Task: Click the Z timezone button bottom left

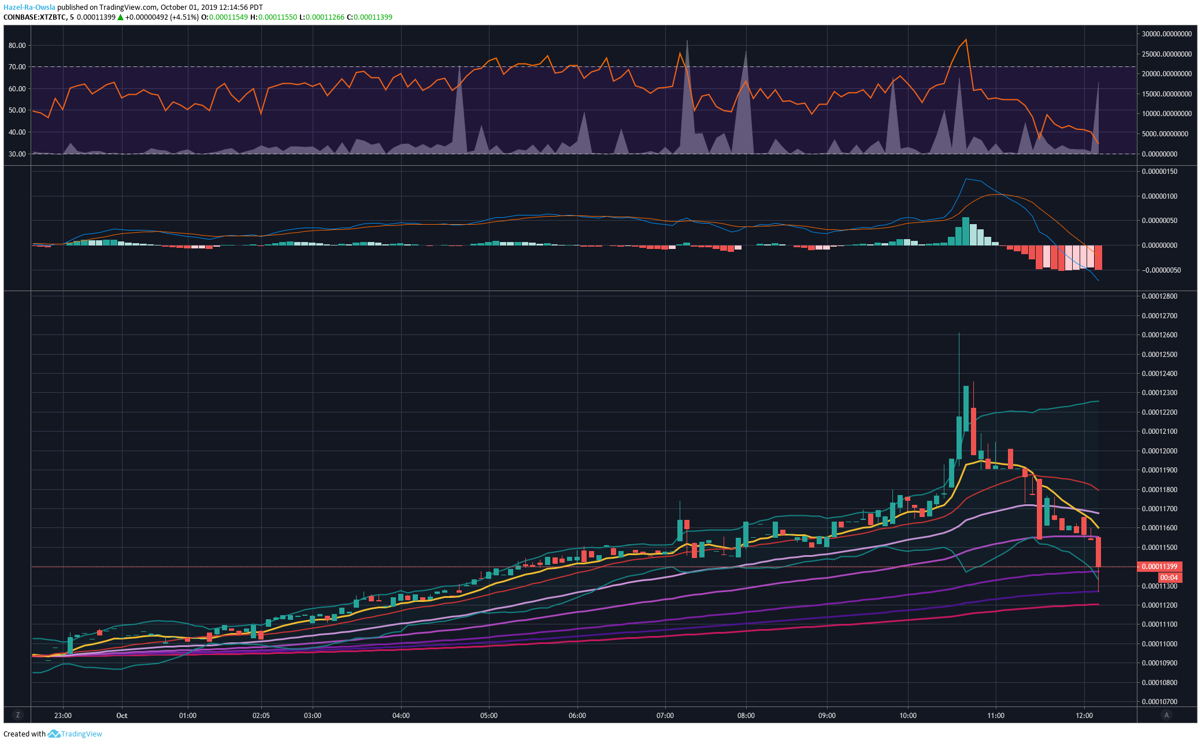Action: coord(18,715)
